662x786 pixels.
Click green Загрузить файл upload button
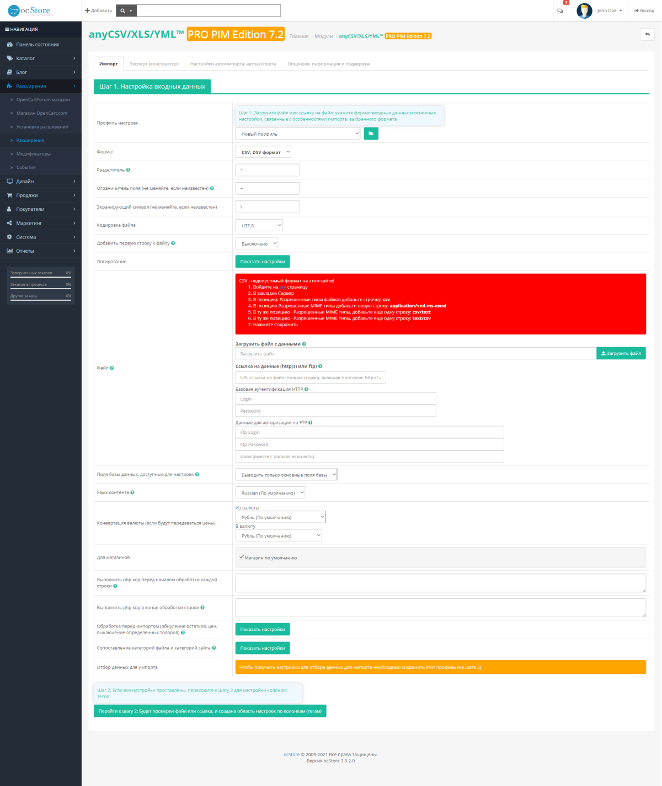click(621, 353)
